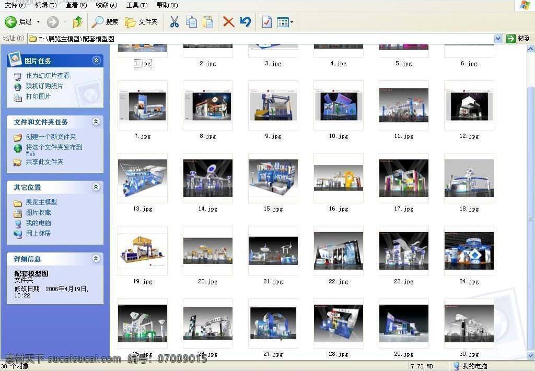Collapse the 其它位置 panel
Image resolution: width=535 pixels, height=371 pixels.
[x=96, y=187]
